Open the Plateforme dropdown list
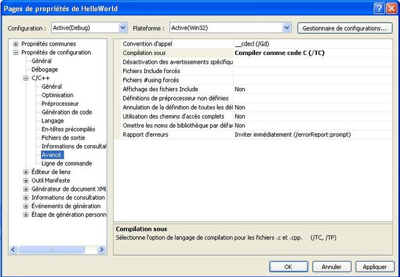 287,28
